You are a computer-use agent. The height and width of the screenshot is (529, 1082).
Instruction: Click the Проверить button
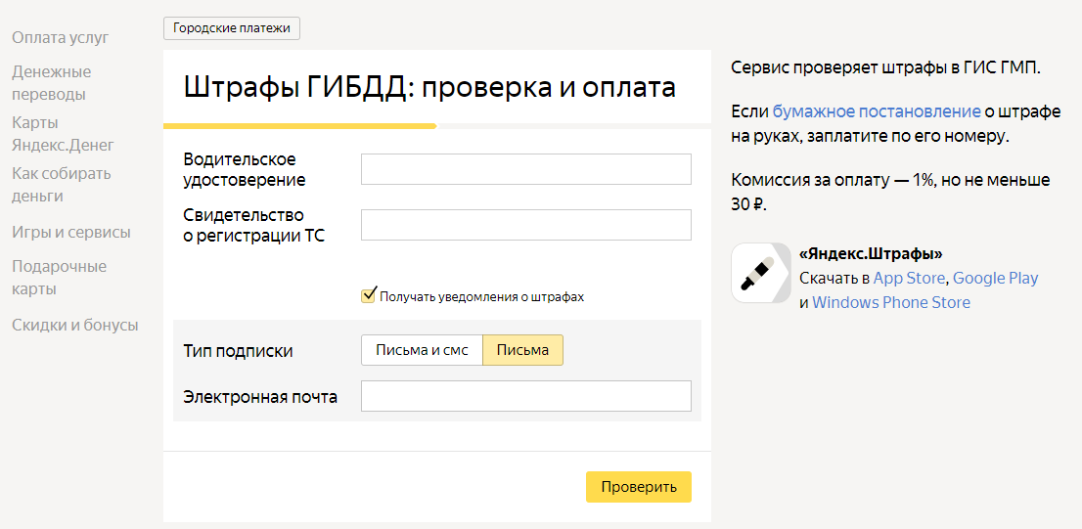[638, 487]
